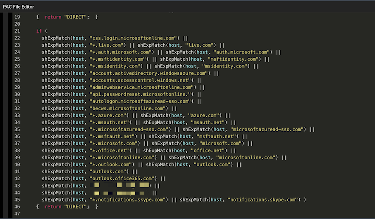The width and height of the screenshot is (375, 219).
Task: Click "*.azure.com" string on line 33
Action: click(x=109, y=115)
